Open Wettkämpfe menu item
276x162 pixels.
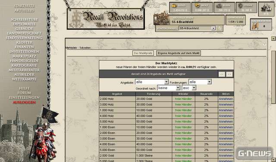(x=24, y=79)
